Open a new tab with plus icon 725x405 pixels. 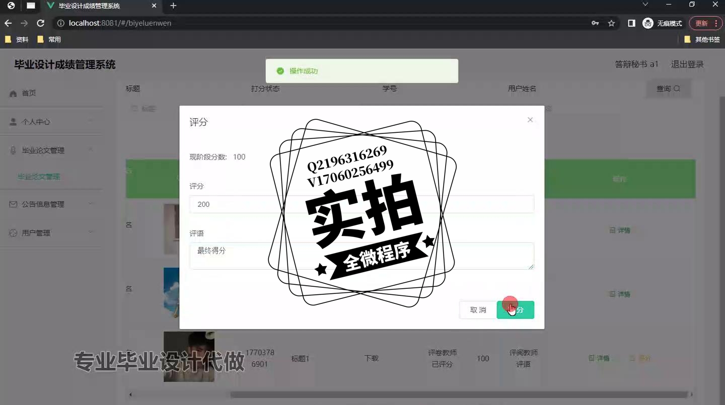pyautogui.click(x=173, y=6)
